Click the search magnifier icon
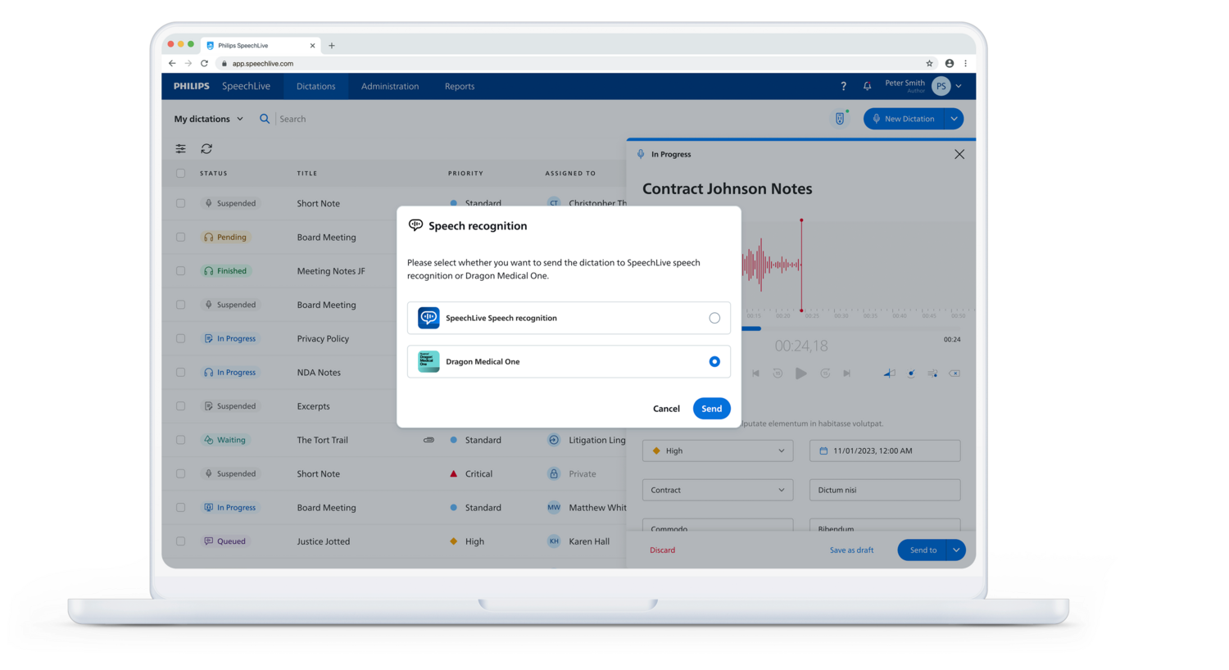The image size is (1229, 670). click(265, 119)
